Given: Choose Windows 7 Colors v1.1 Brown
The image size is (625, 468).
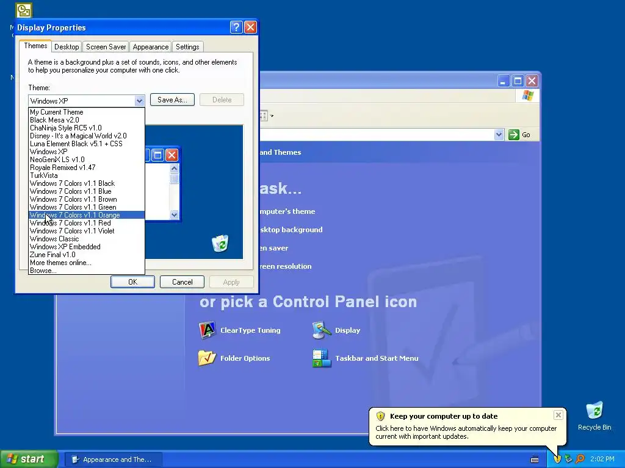Looking at the screenshot, I should tap(87, 199).
